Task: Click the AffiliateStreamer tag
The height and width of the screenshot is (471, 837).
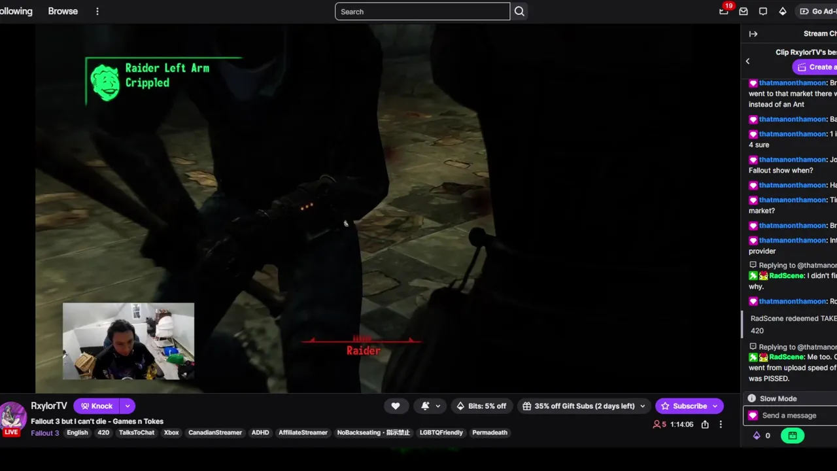Action: [x=303, y=432]
